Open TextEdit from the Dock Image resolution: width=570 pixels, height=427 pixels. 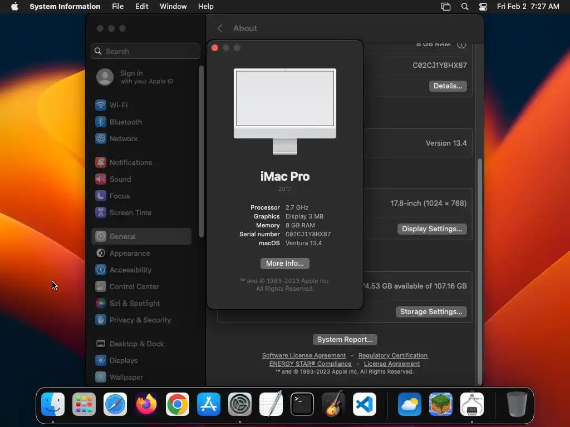(271, 404)
